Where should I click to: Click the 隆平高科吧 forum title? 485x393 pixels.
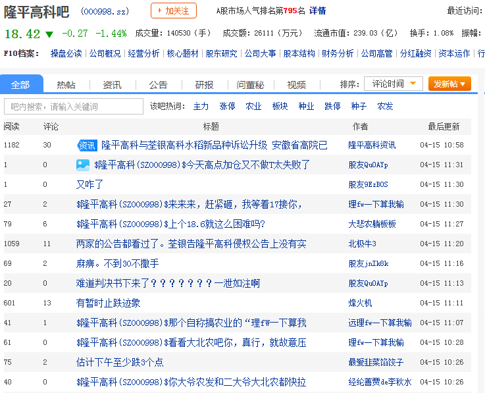pos(36,12)
